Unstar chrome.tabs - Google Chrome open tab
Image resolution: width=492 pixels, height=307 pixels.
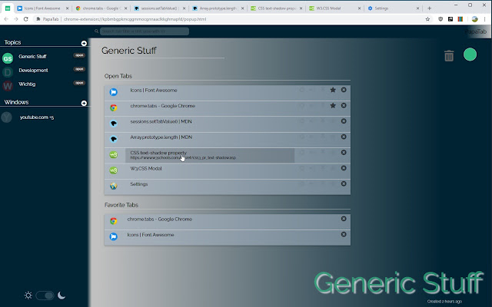point(333,106)
